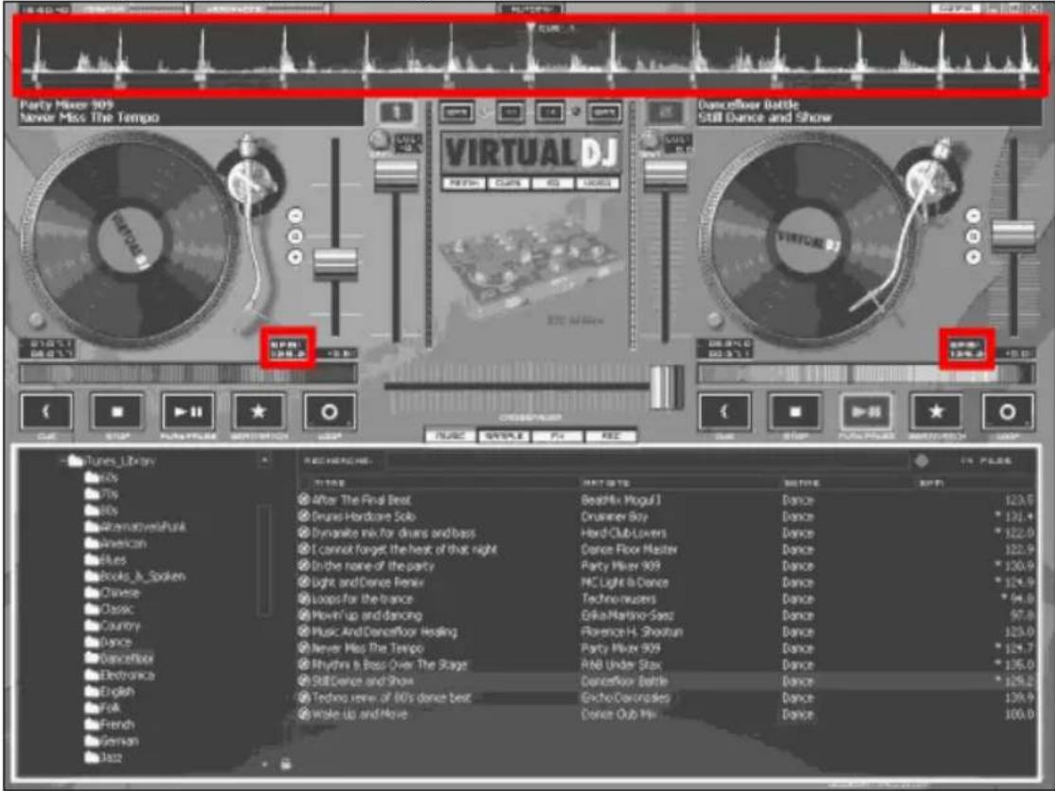The image size is (1055, 791).
Task: Select the Dancefloor folder
Action: tap(119, 658)
